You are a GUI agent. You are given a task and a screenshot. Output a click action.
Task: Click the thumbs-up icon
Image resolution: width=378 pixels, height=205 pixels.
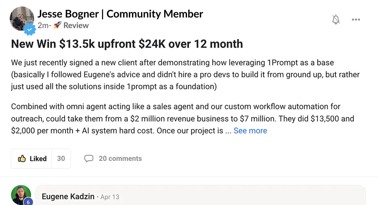point(22,159)
